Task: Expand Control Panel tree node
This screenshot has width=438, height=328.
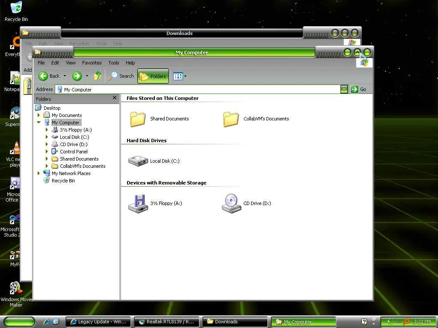Action: coord(47,152)
